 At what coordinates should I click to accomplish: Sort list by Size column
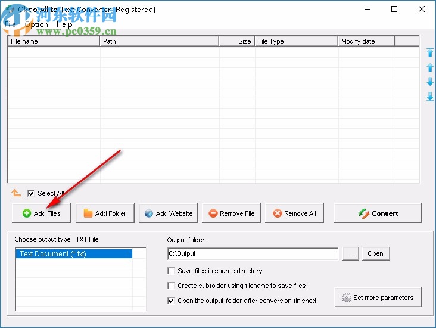(237, 41)
